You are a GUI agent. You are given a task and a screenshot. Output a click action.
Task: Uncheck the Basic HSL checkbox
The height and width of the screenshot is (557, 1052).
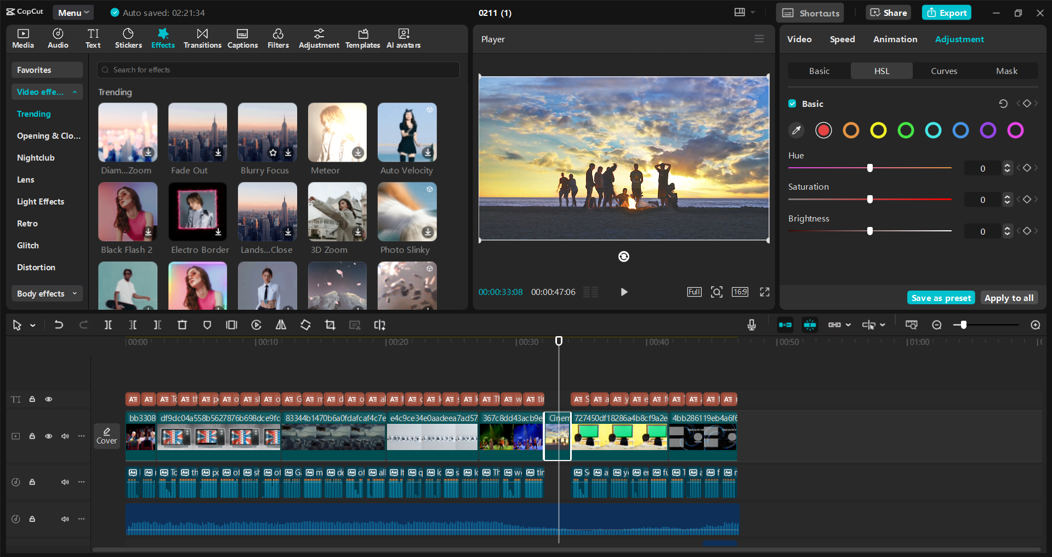click(792, 104)
